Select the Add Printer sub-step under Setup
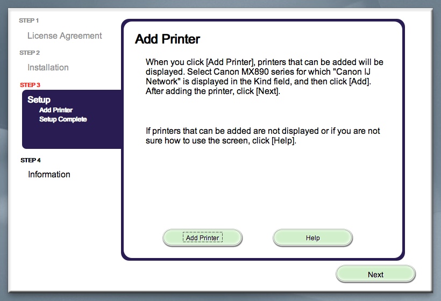Image resolution: width=441 pixels, height=301 pixels. [x=56, y=110]
